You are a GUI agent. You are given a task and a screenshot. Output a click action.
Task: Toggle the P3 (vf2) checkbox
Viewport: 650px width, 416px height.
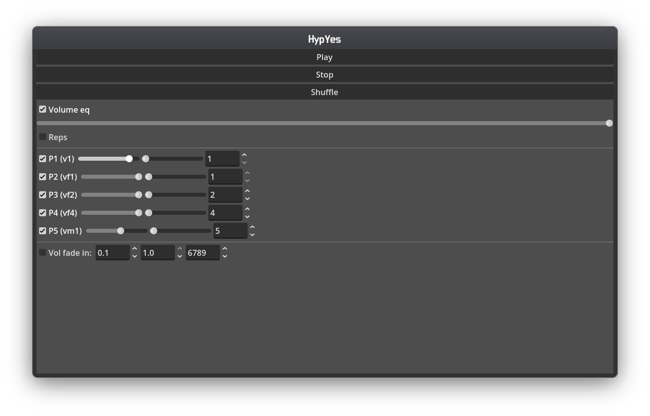point(43,195)
